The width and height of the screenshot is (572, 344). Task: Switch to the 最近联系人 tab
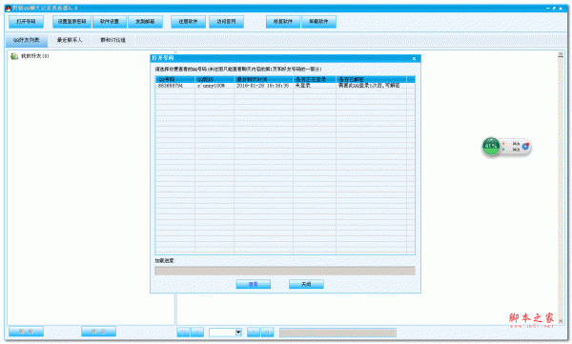[70, 40]
